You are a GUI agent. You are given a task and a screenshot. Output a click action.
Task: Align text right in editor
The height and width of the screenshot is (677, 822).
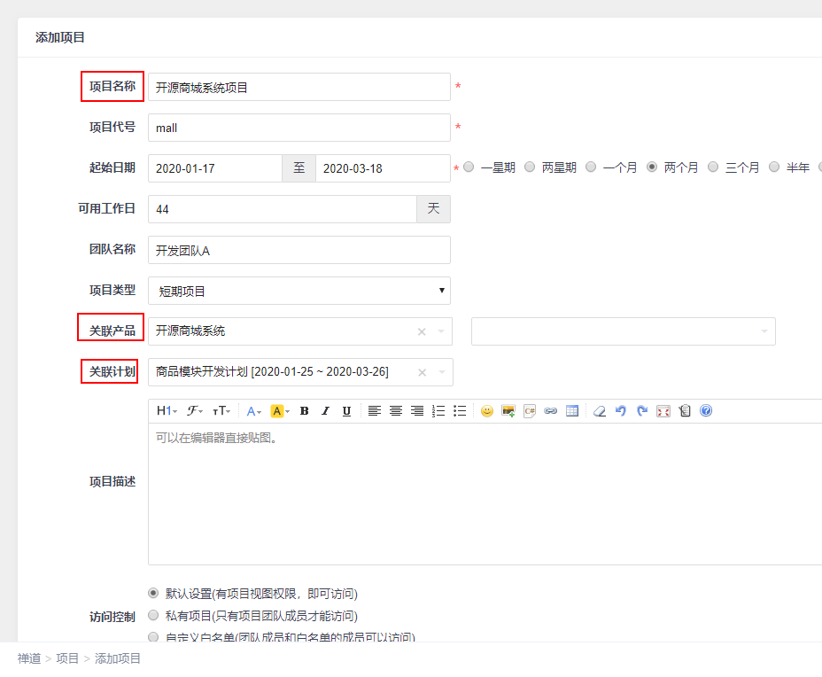(x=417, y=411)
